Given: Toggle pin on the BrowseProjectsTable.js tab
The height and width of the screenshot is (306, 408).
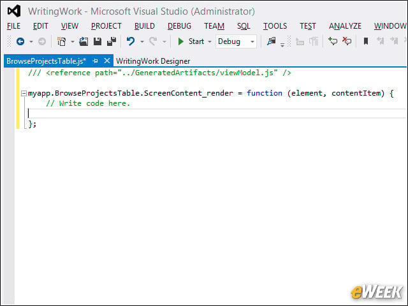Looking at the screenshot, I should click(x=95, y=61).
